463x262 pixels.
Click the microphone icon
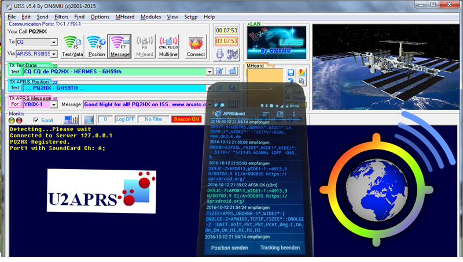219,54
